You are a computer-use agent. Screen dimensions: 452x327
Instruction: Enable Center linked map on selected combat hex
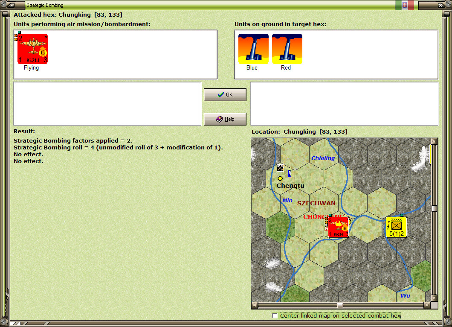pyautogui.click(x=275, y=316)
